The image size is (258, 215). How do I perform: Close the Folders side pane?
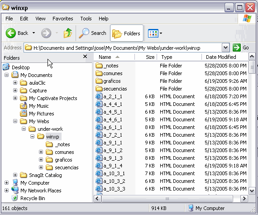point(85,57)
